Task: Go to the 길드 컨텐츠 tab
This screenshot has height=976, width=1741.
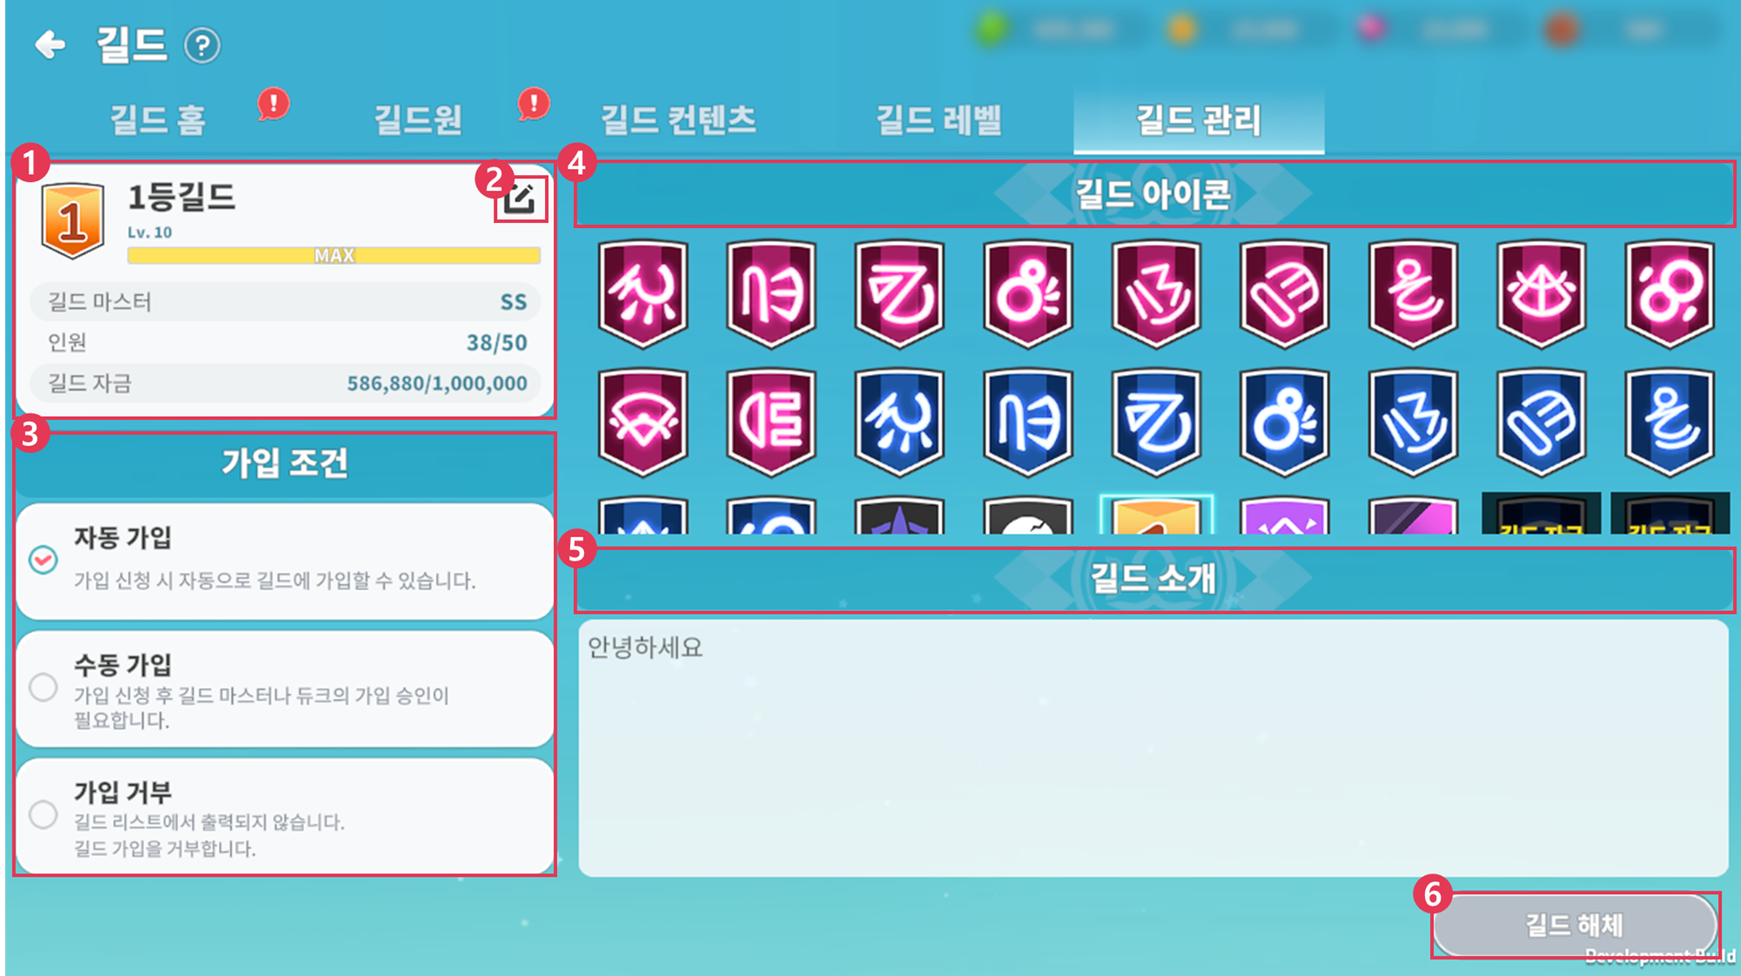Action: point(678,119)
